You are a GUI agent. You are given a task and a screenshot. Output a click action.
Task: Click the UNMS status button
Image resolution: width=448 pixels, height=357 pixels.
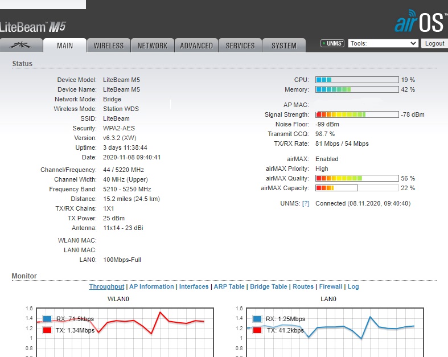click(x=332, y=43)
